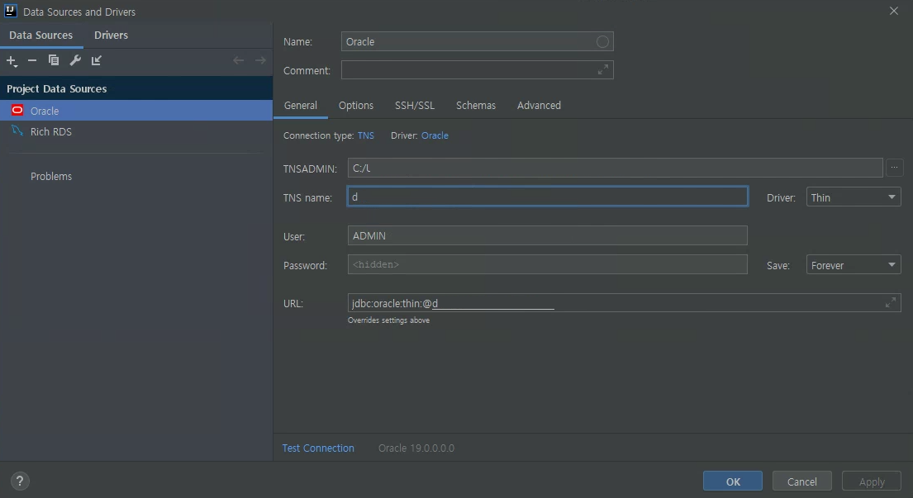
Task: Click the Project Data Sources header
Action: (x=136, y=88)
